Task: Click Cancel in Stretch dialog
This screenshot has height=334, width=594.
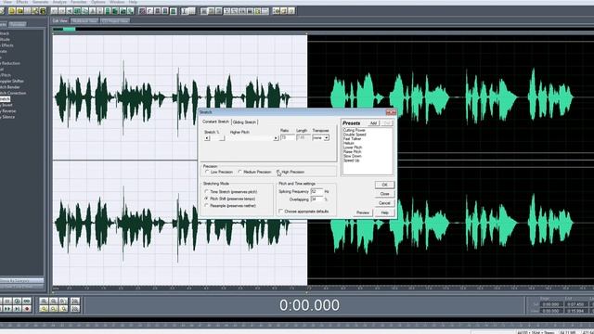Action: point(384,203)
